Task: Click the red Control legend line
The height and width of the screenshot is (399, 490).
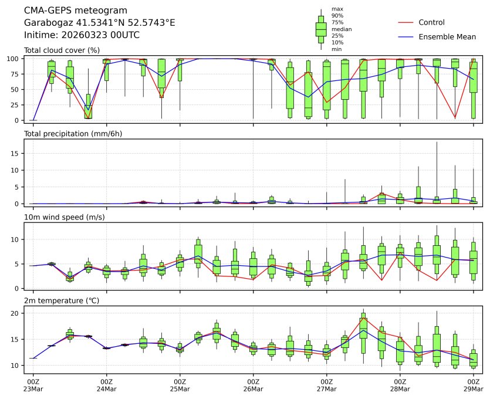Action: pos(406,22)
